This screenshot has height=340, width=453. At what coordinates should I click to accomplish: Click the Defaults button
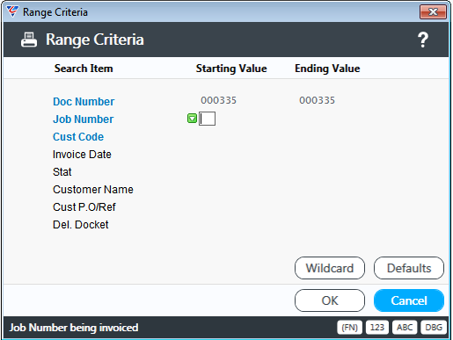(x=409, y=268)
